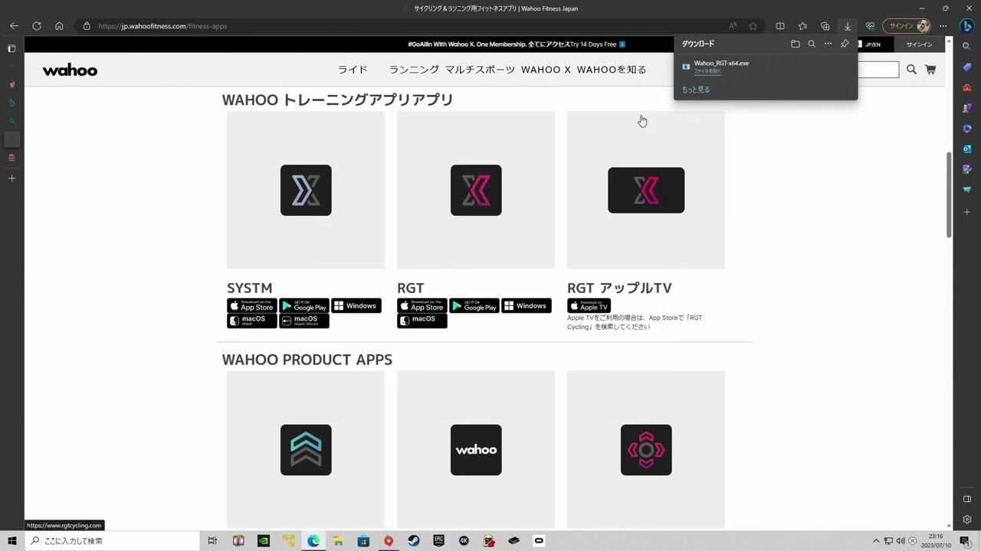Open the マルチスポーツ menu

point(480,70)
